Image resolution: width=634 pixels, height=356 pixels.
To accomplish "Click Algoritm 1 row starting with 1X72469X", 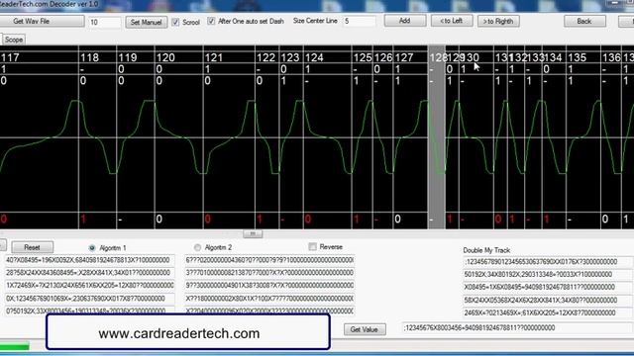I will click(90, 286).
